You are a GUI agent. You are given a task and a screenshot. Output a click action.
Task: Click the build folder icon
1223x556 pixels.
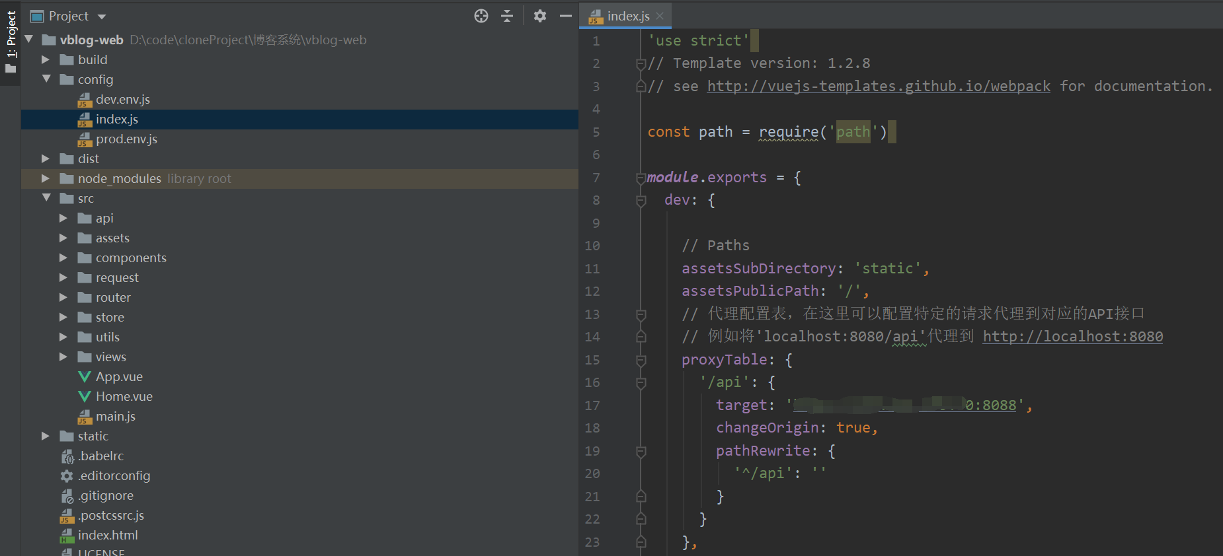coord(67,59)
